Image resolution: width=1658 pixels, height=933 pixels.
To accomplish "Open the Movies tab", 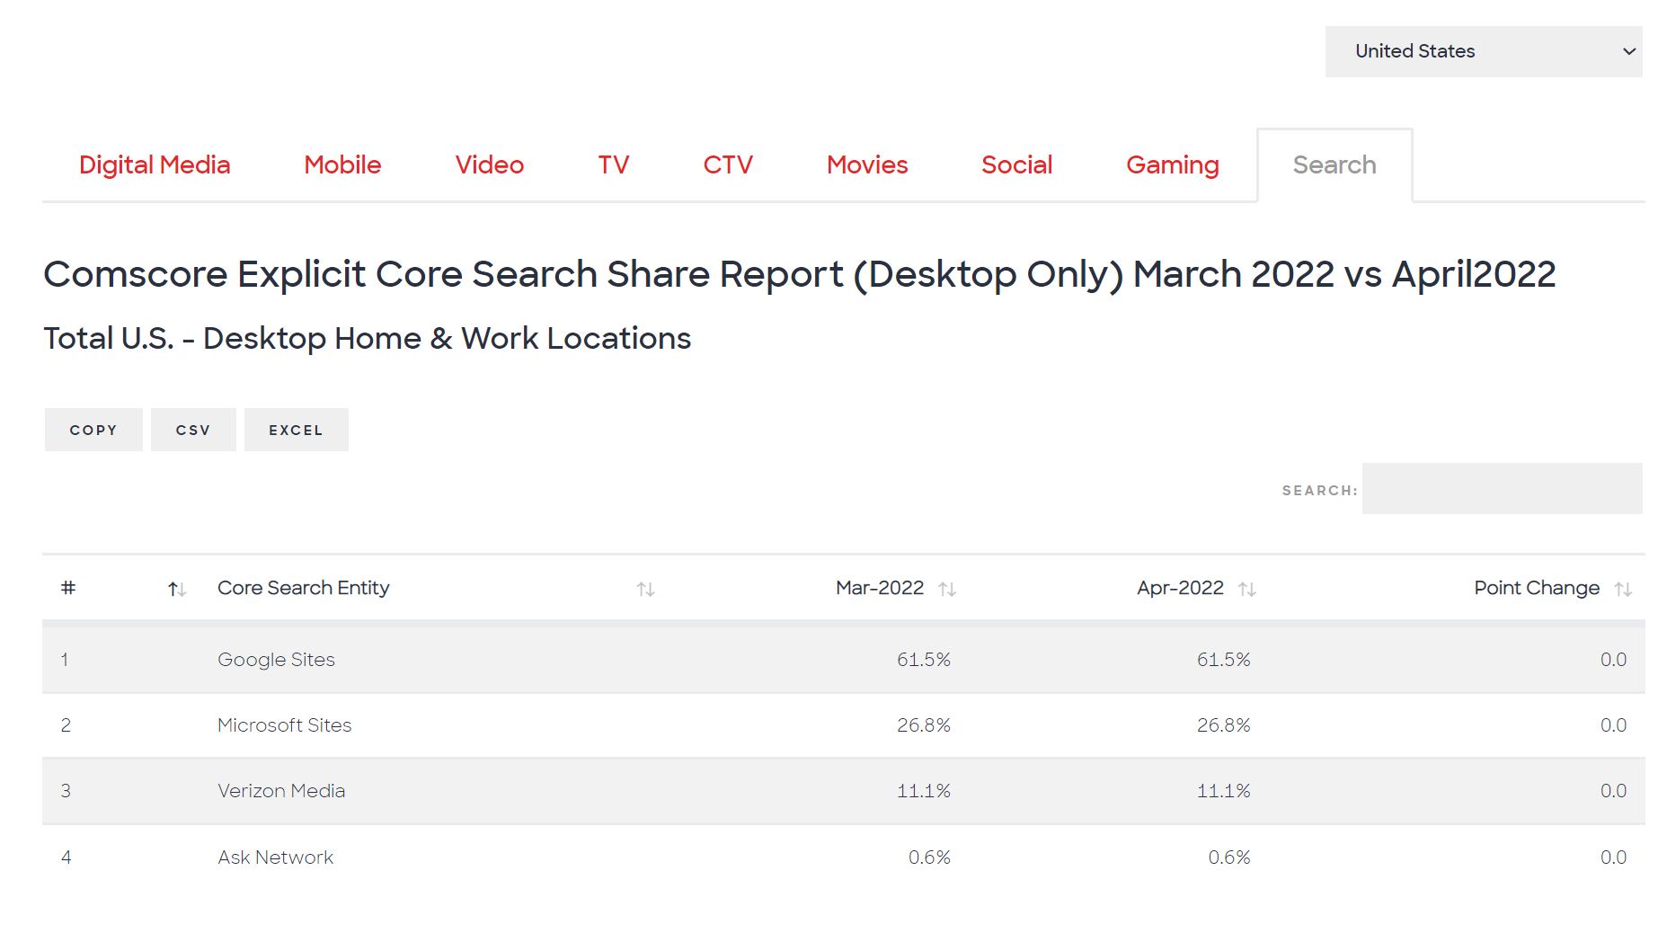I will (x=867, y=164).
